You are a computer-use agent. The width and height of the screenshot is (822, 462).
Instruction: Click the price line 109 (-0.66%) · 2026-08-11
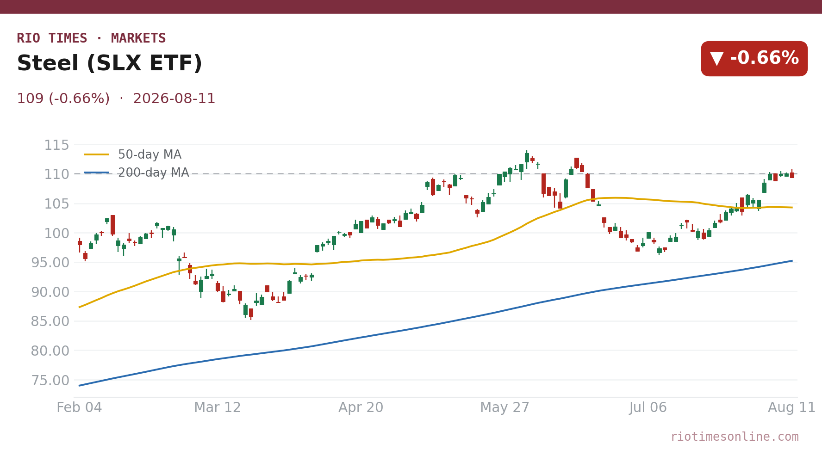116,99
